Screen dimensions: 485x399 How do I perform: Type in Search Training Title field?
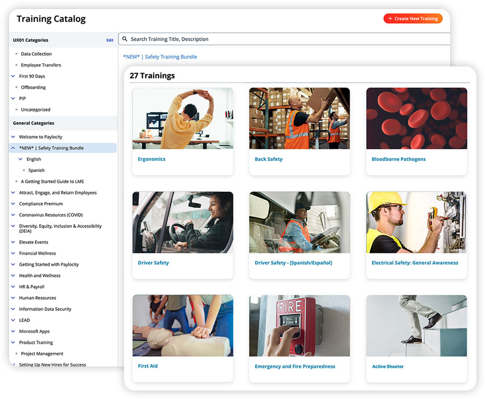coord(281,39)
